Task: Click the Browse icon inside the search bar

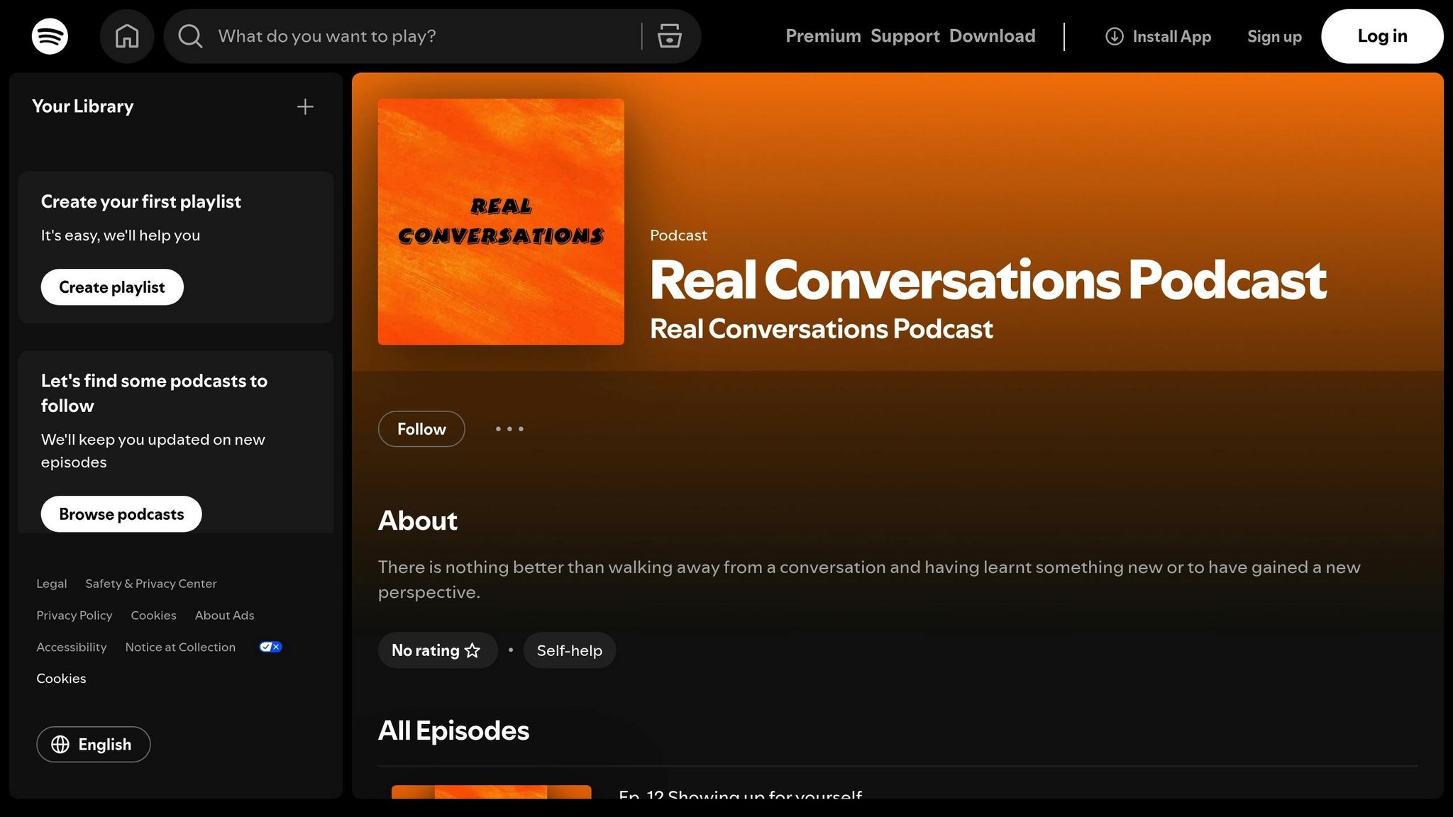Action: 668,35
